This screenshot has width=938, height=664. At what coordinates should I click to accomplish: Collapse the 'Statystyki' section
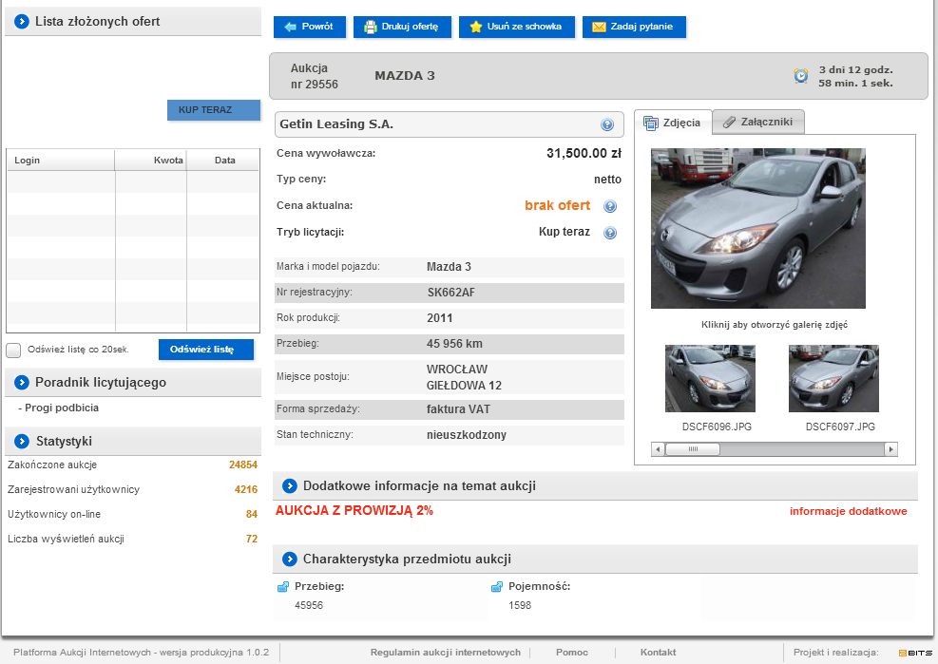click(21, 441)
